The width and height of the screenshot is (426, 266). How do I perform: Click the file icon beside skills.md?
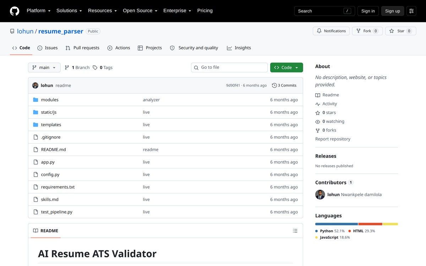pos(35,199)
